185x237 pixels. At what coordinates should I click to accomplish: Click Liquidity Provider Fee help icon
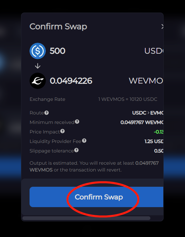click(84, 141)
